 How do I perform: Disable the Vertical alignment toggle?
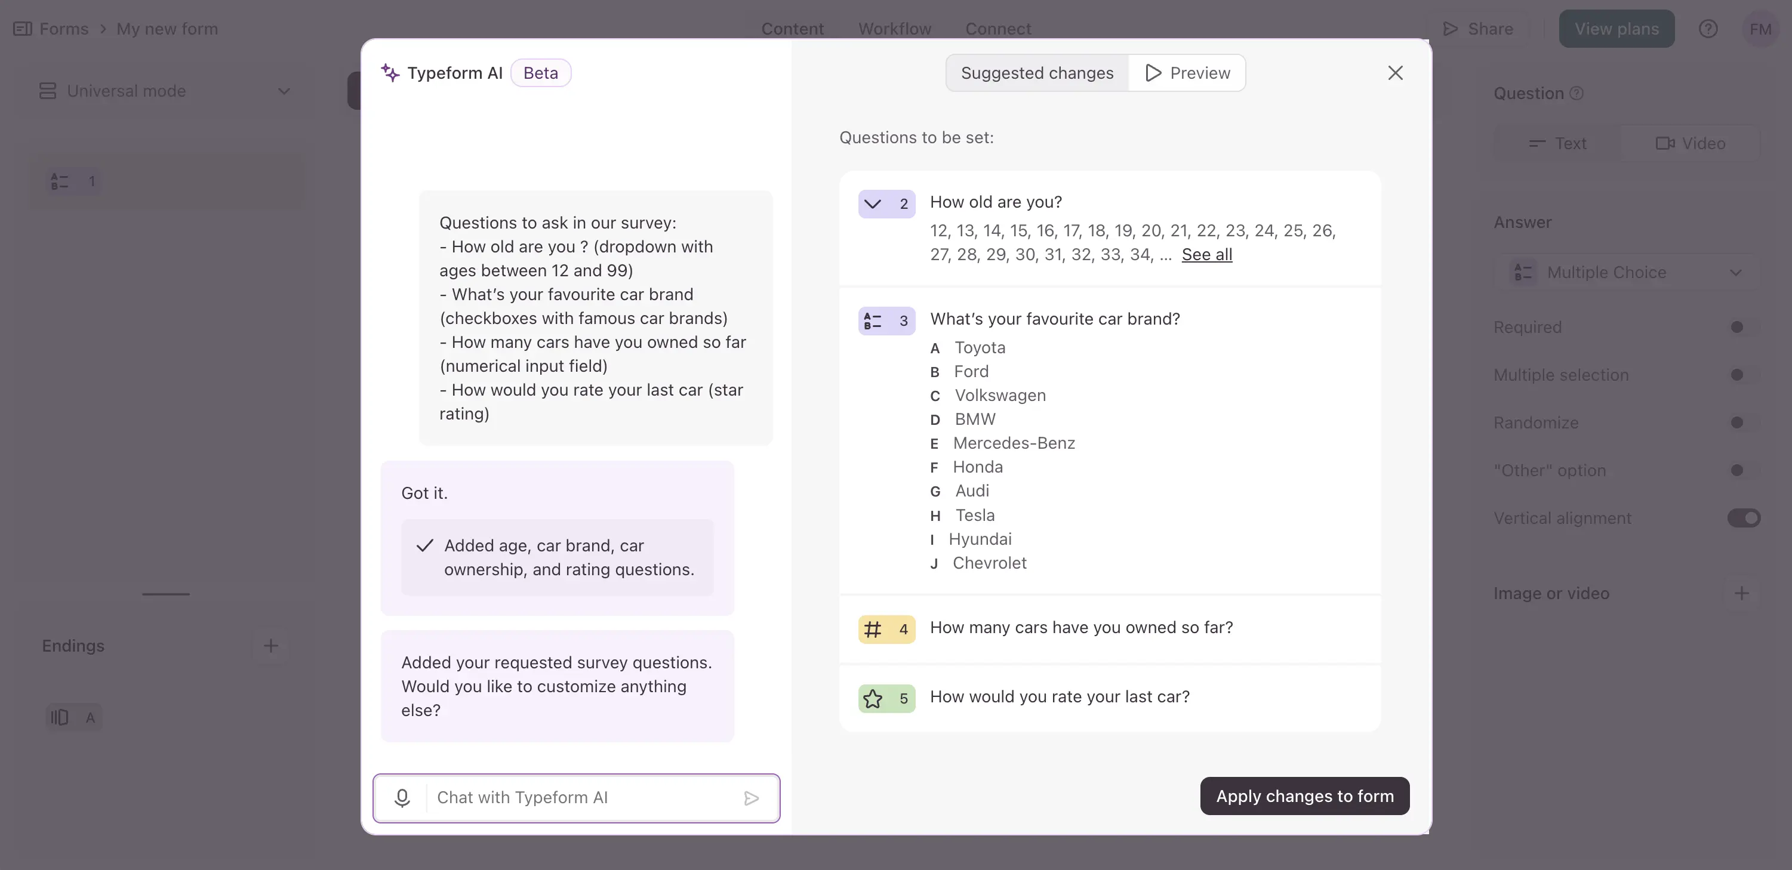pos(1743,517)
